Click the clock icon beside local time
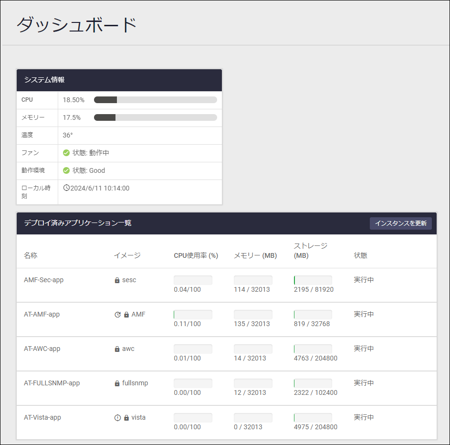 click(x=66, y=188)
